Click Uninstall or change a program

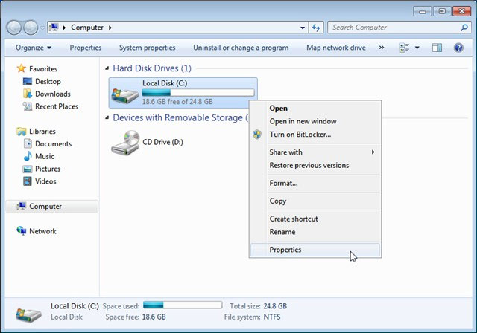click(241, 48)
